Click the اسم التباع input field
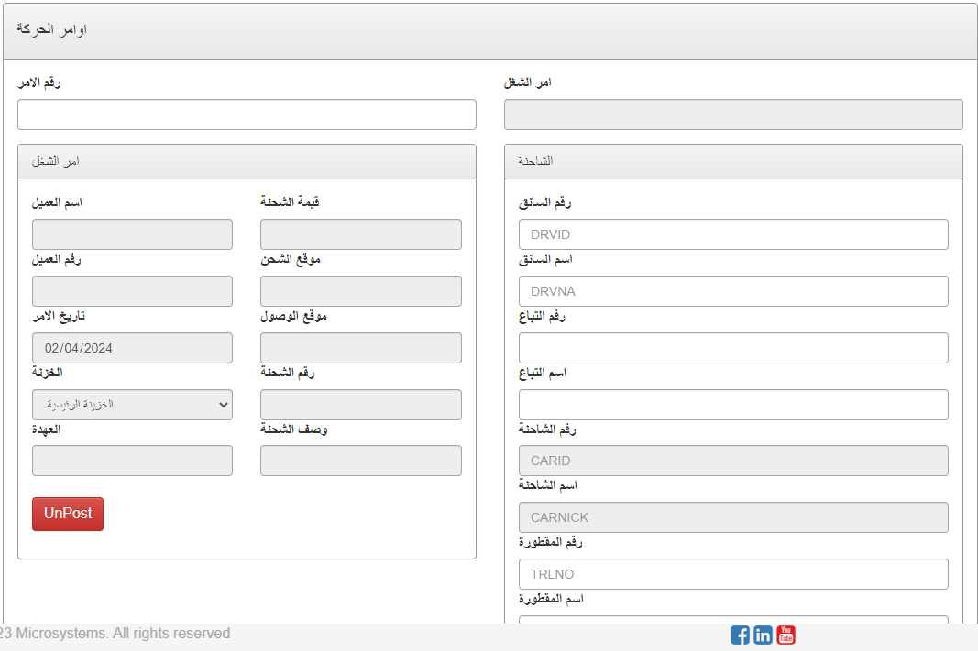978x651 pixels. [733, 405]
